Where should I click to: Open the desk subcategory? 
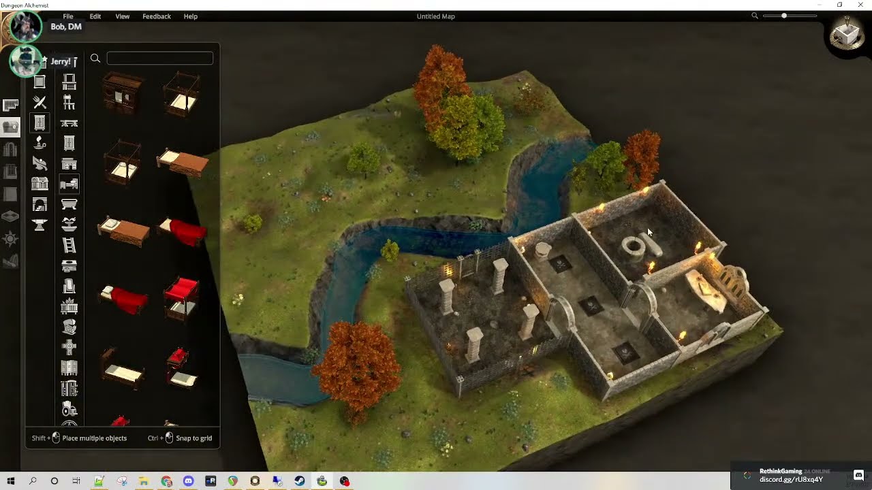coord(69,164)
